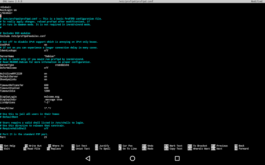Click the 'on' value of UseIPv6

click(45, 45)
